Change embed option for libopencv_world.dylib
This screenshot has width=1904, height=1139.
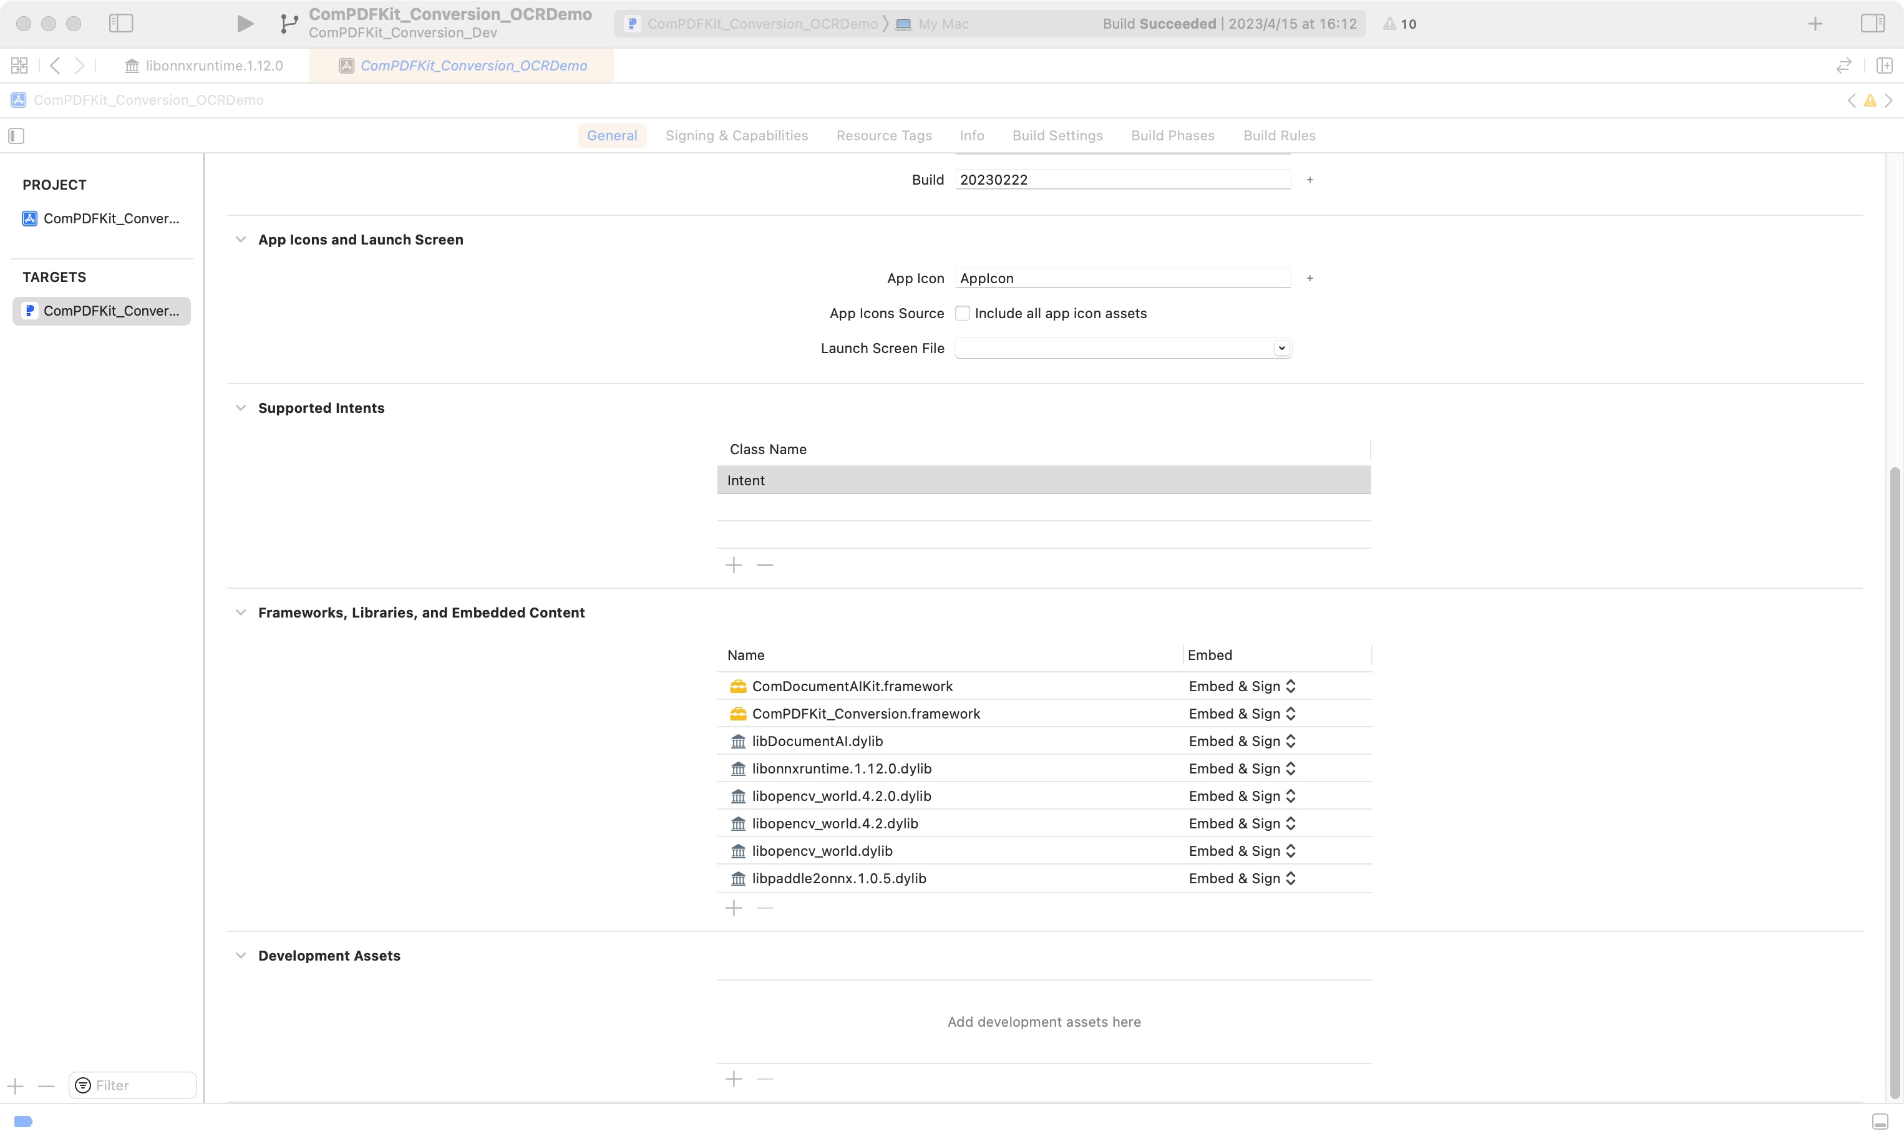click(x=1243, y=851)
